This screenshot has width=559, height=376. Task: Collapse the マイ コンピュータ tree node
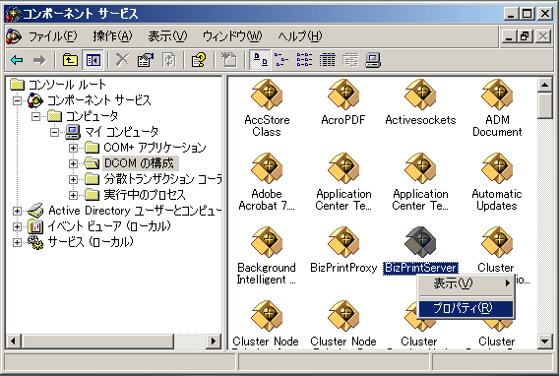click(x=54, y=132)
